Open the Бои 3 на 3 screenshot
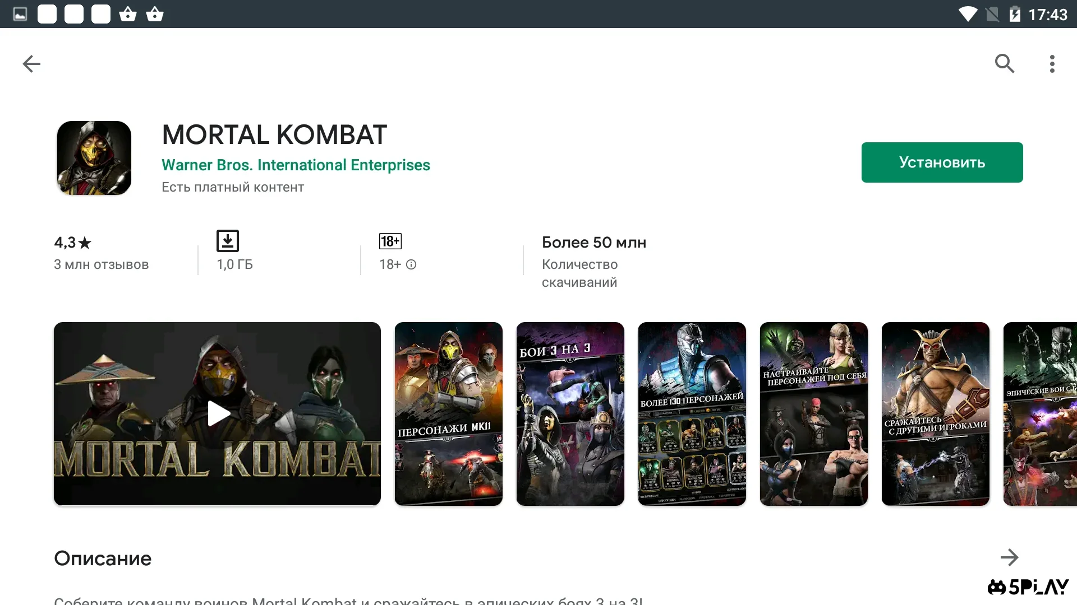Screen dimensions: 1077x605 [x=570, y=413]
